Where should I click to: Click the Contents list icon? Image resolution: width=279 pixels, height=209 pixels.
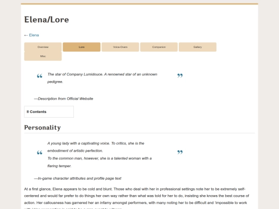[x=28, y=112]
